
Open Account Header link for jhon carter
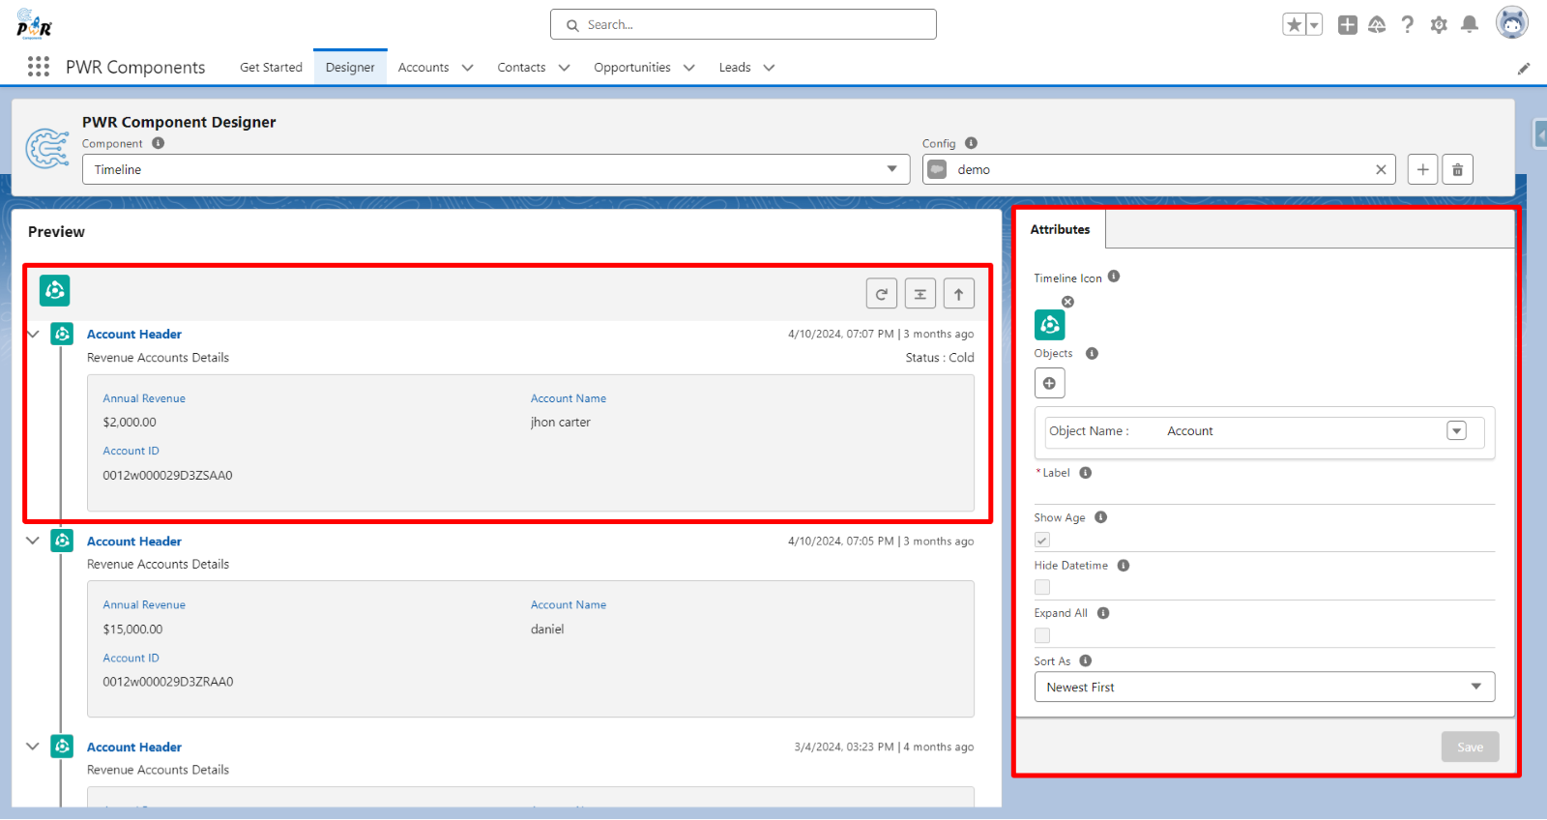(x=134, y=335)
